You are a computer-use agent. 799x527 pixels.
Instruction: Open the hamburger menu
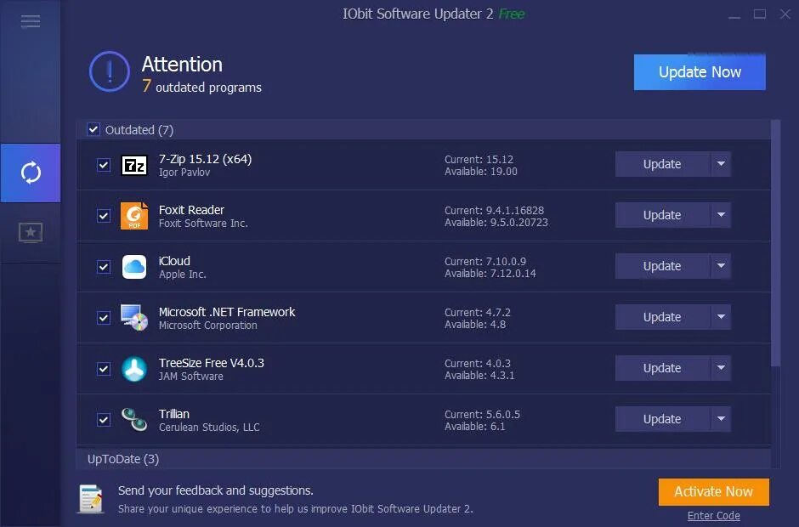pyautogui.click(x=30, y=21)
